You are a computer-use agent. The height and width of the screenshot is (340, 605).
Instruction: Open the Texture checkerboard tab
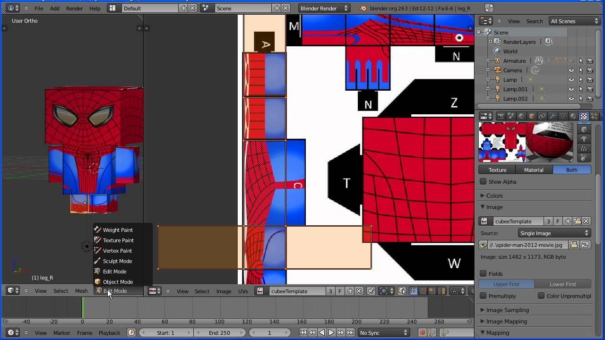coord(584,116)
